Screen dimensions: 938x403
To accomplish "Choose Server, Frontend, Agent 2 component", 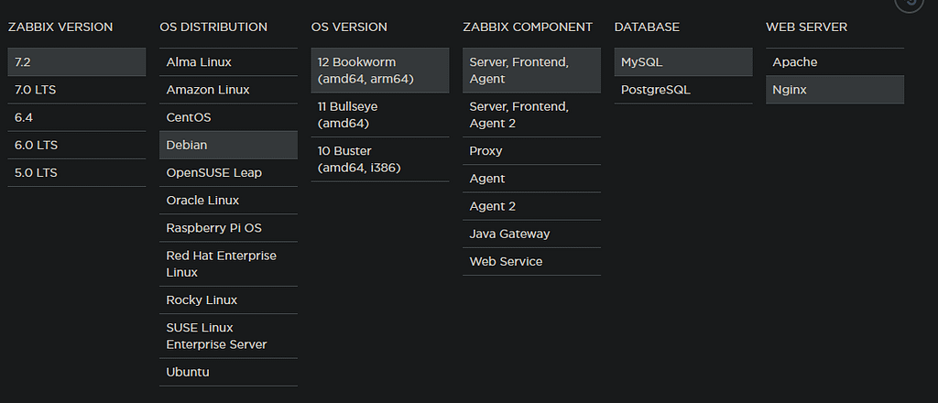I will pos(531,114).
